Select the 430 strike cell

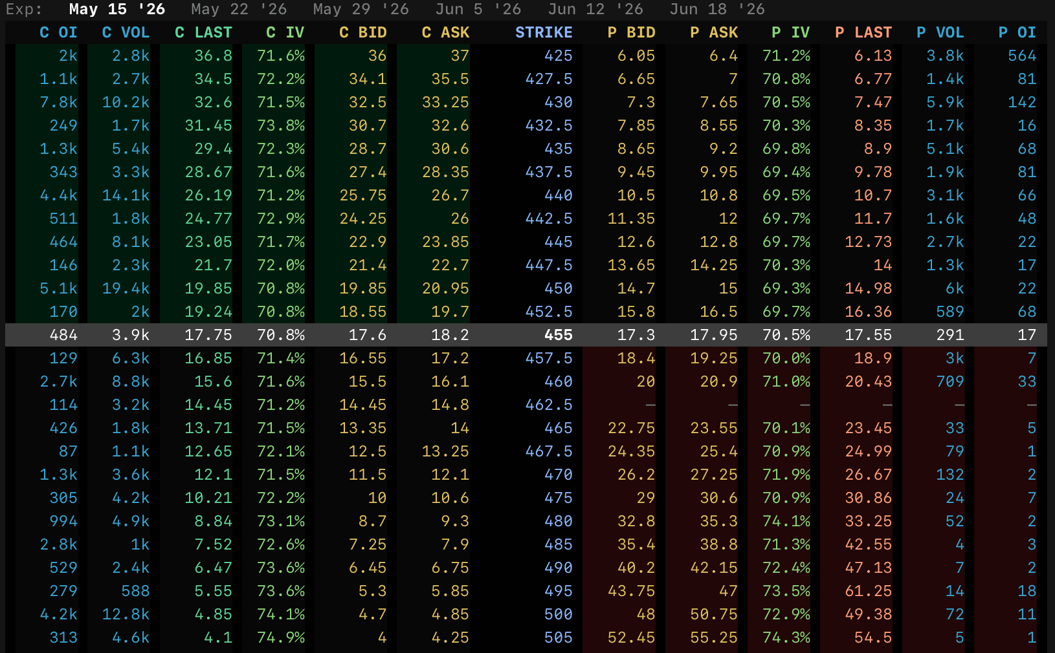click(558, 102)
